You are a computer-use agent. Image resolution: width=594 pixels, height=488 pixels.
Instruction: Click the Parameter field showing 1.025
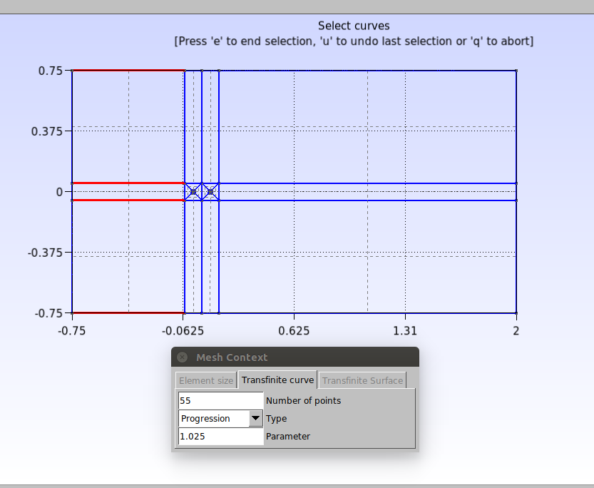(220, 436)
